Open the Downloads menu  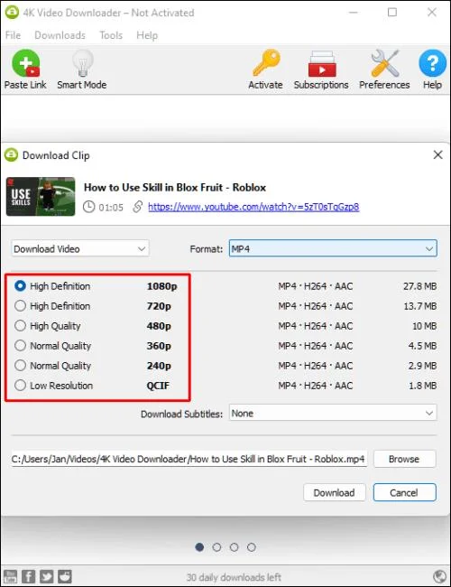(60, 35)
